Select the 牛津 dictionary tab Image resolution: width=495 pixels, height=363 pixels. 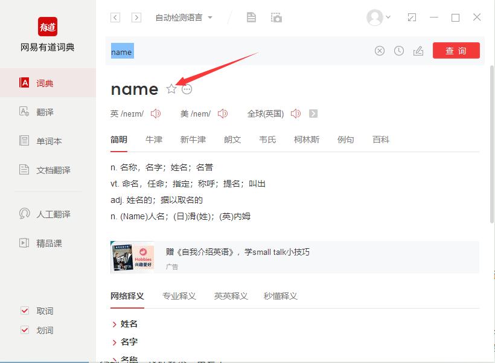(x=154, y=140)
